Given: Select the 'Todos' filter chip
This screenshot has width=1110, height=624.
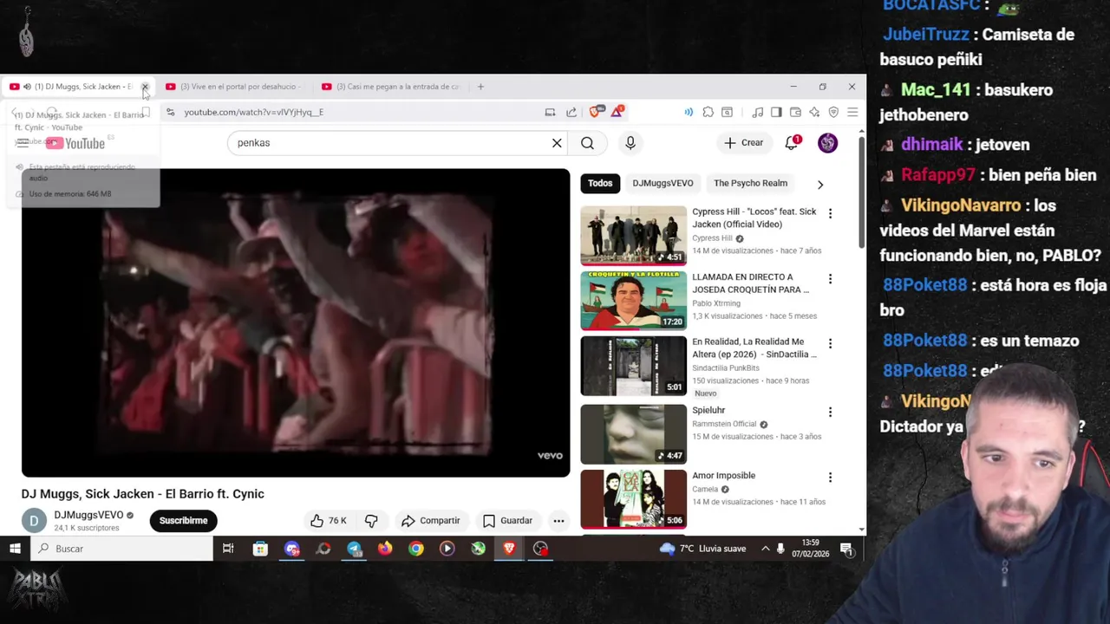Looking at the screenshot, I should coord(600,183).
